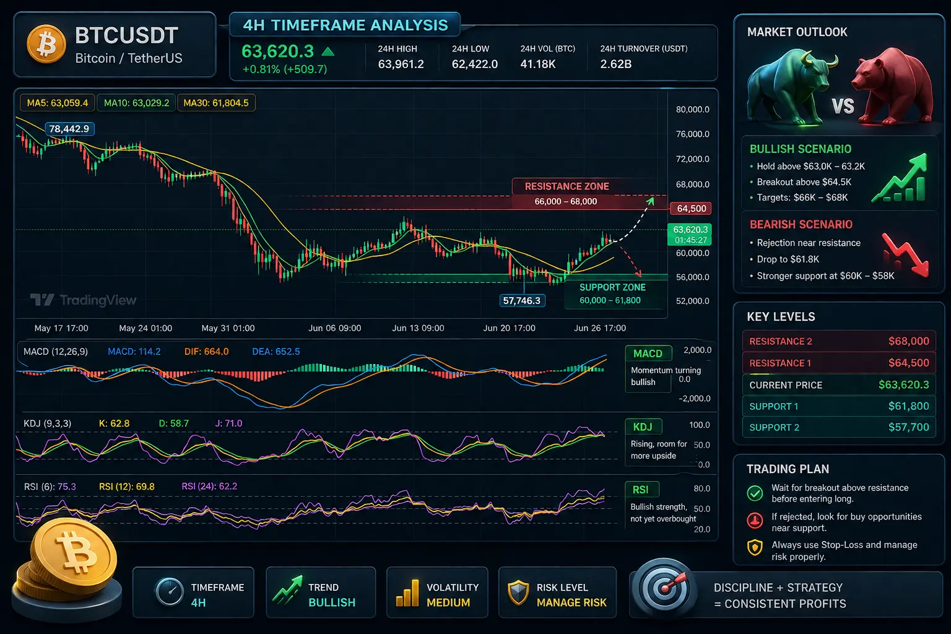This screenshot has width=951, height=634.
Task: Click the 24H High value 63,961.2
Action: pos(401,64)
